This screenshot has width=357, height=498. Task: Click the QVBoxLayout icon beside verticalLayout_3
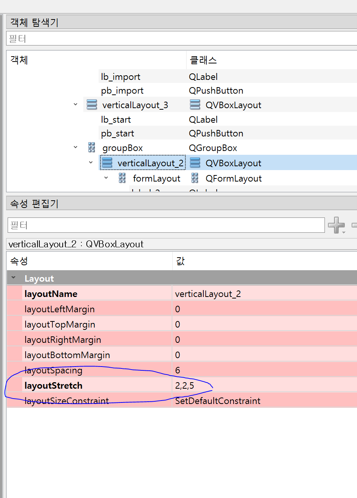point(92,104)
